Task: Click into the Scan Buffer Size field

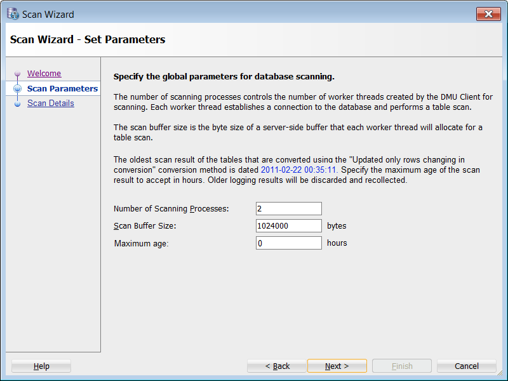Action: coord(288,225)
